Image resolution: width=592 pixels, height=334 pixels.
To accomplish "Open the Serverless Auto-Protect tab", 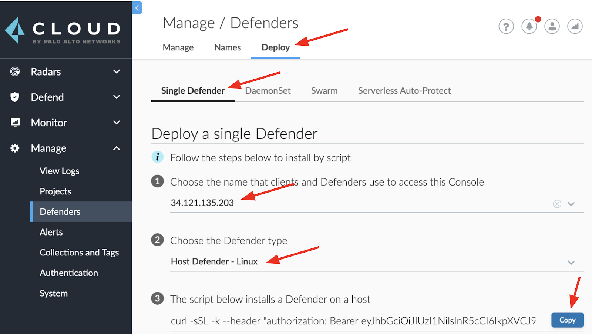I will [x=404, y=91].
